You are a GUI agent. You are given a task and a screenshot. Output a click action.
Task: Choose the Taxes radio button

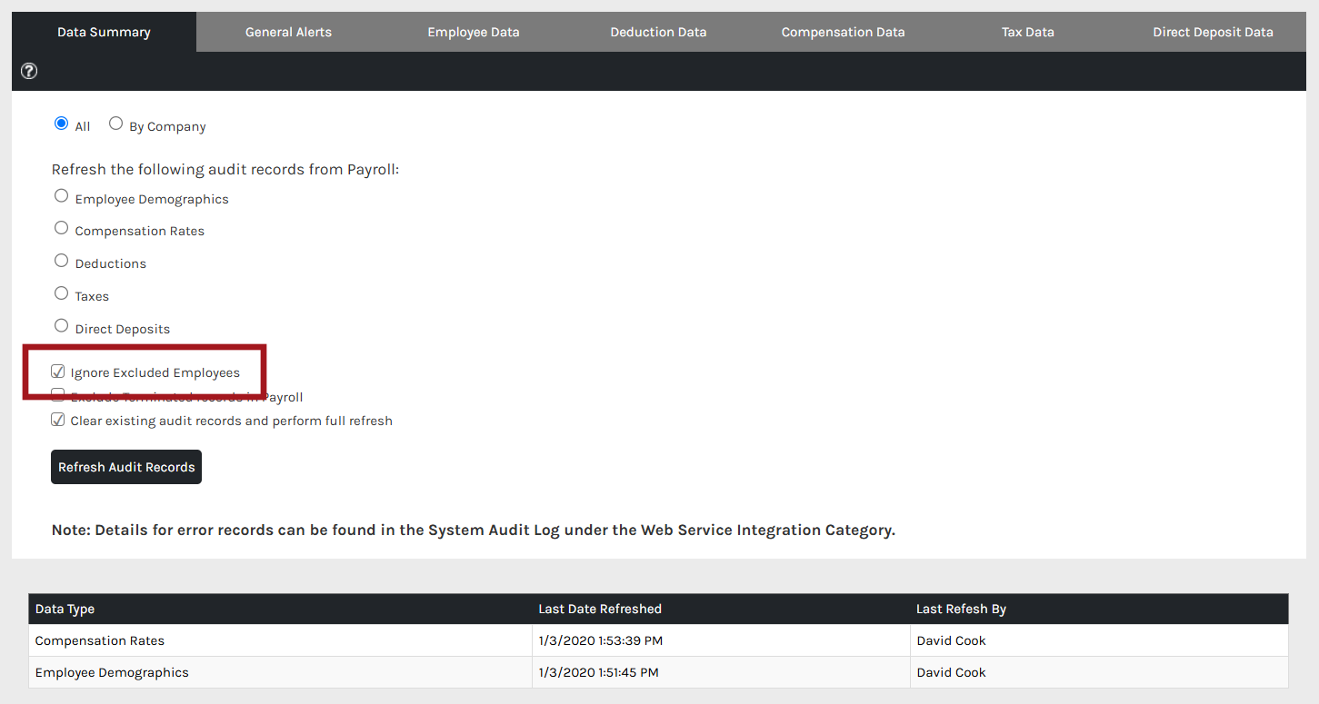pos(62,293)
